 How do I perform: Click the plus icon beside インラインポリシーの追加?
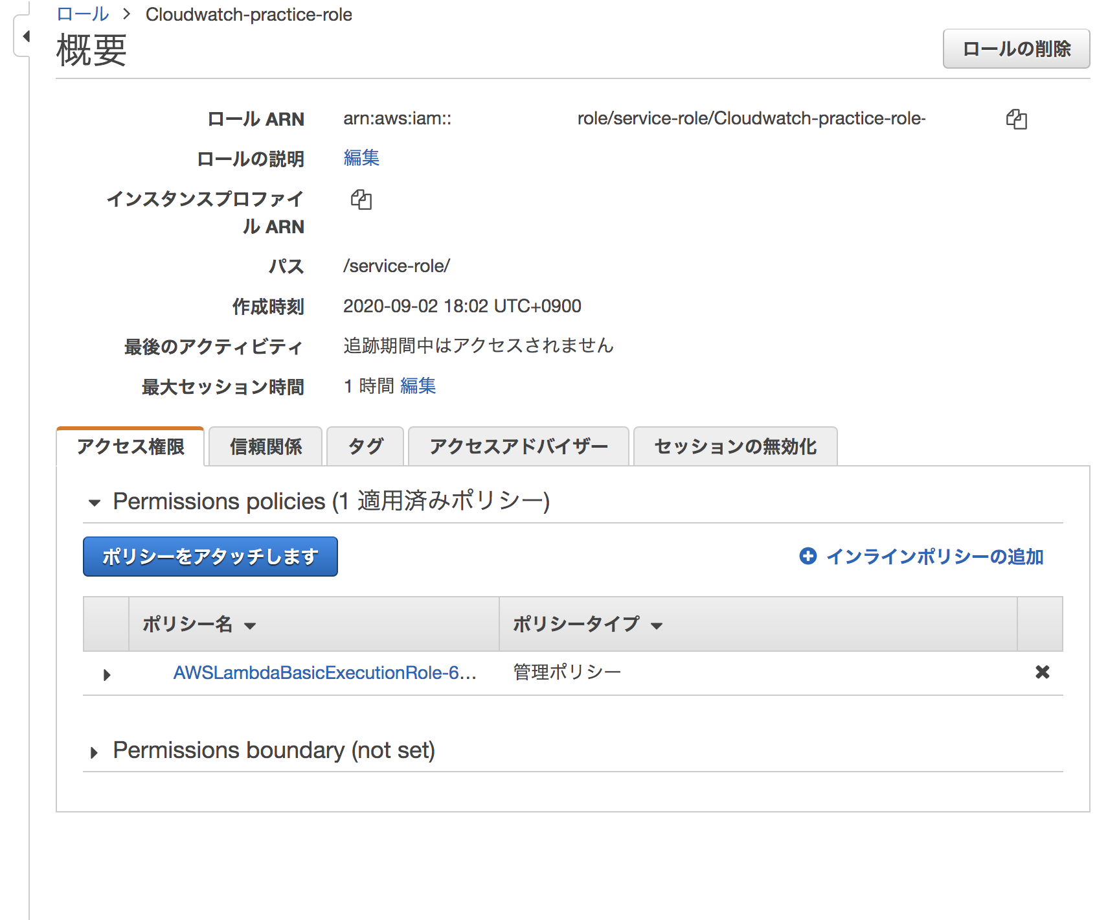pyautogui.click(x=808, y=556)
